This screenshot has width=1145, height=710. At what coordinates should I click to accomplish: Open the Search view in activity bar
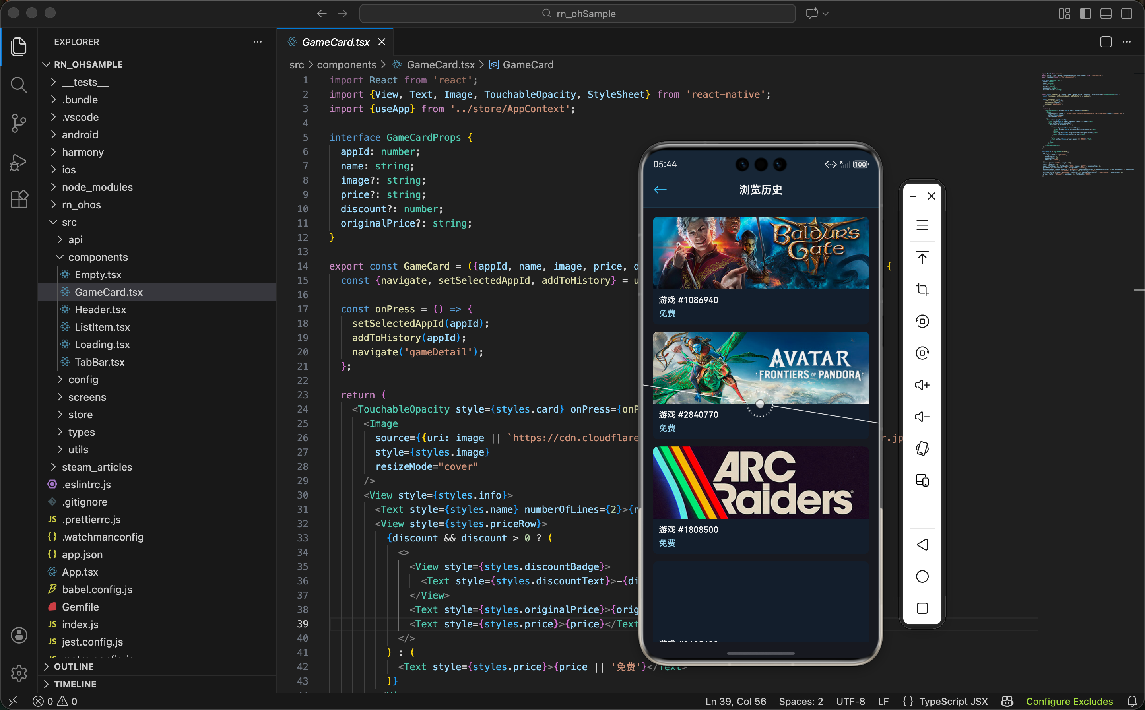19,85
